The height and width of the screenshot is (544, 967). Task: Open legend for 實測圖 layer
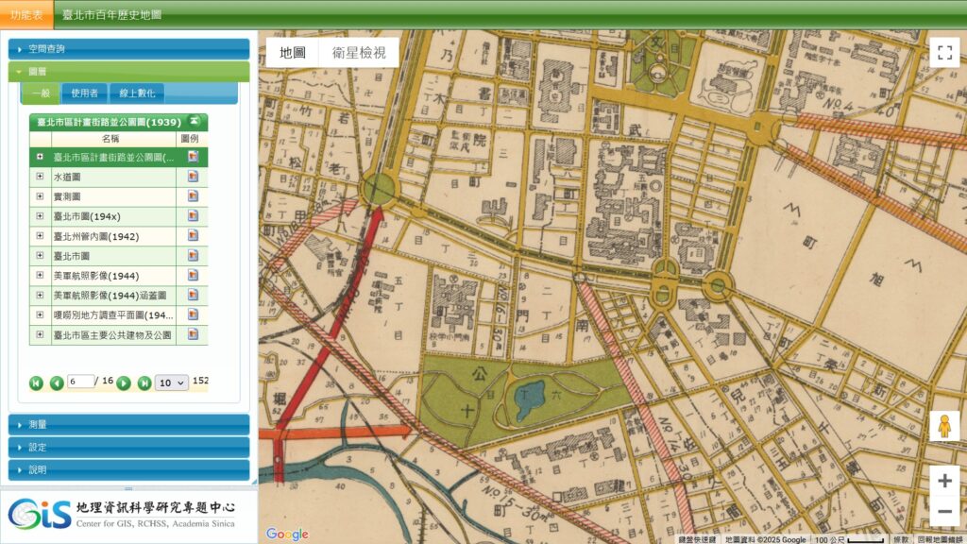tap(193, 196)
